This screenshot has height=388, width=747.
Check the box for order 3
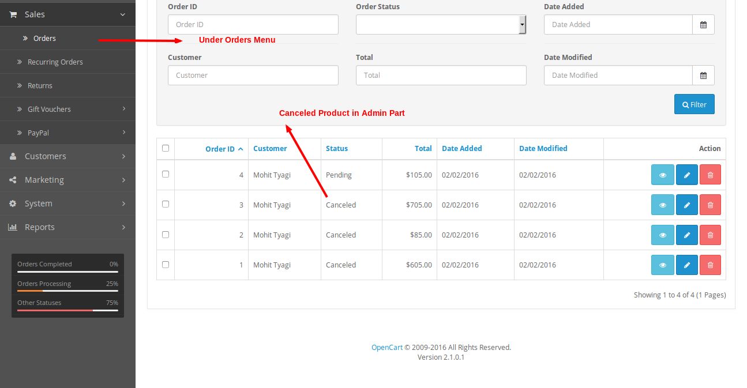click(166, 204)
